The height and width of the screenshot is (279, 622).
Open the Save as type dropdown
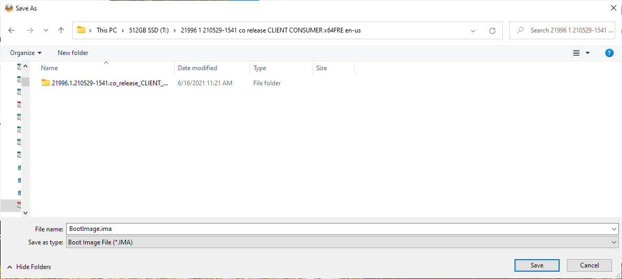click(x=614, y=242)
